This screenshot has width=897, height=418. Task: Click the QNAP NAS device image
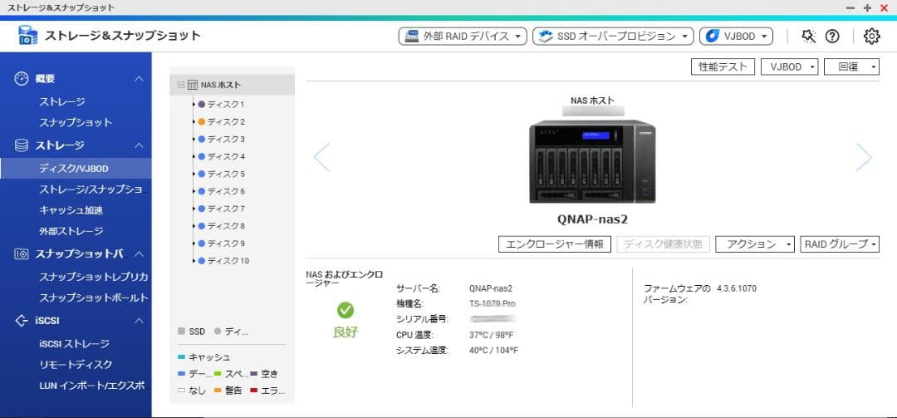click(x=592, y=161)
